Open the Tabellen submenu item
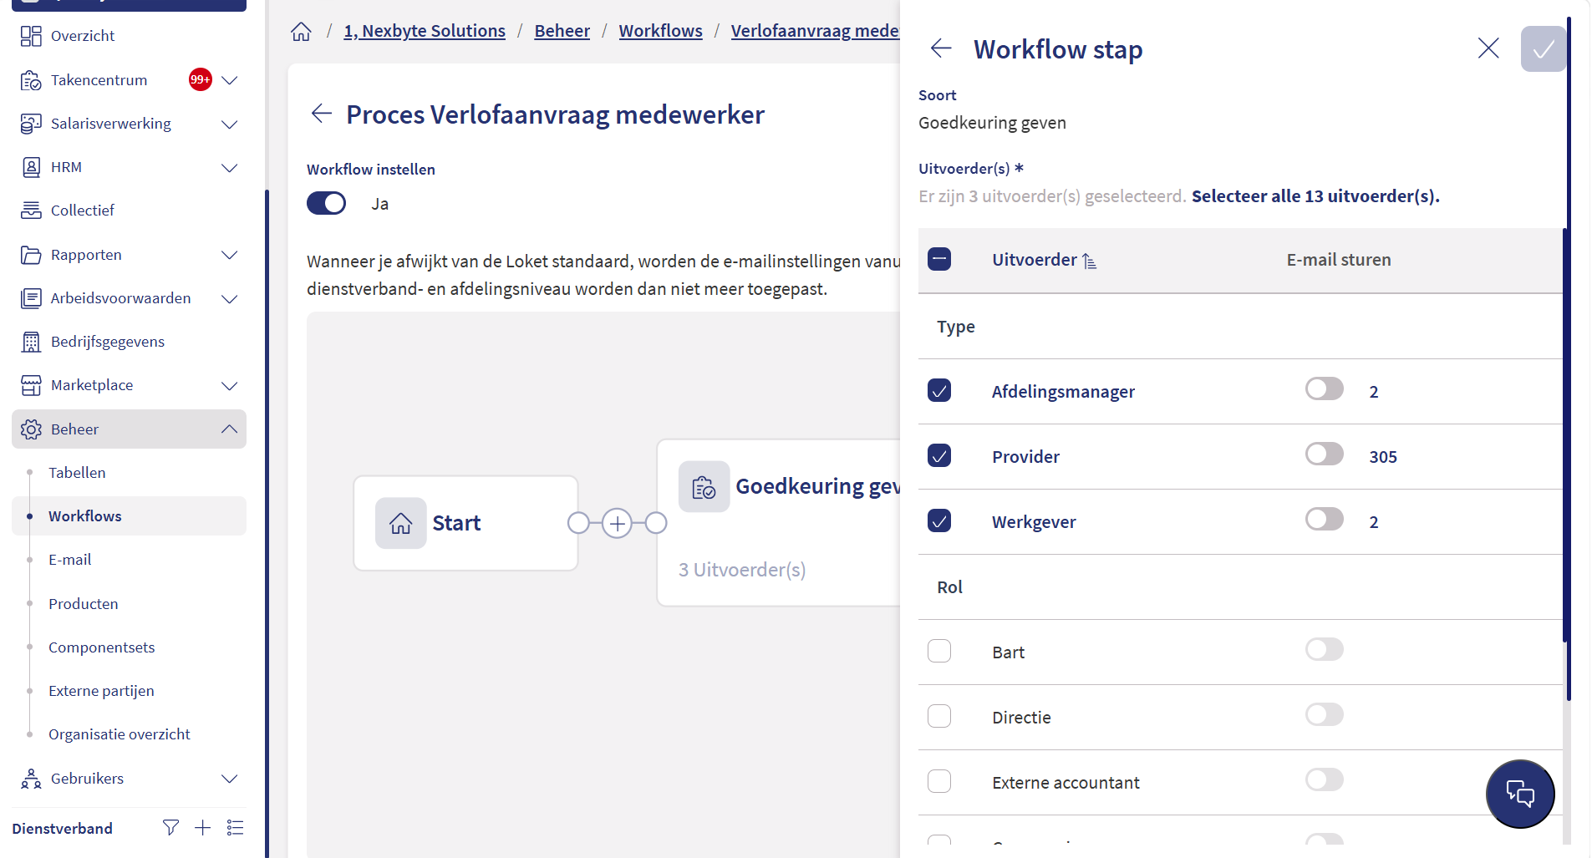Image resolution: width=1592 pixels, height=858 pixels. point(77,473)
